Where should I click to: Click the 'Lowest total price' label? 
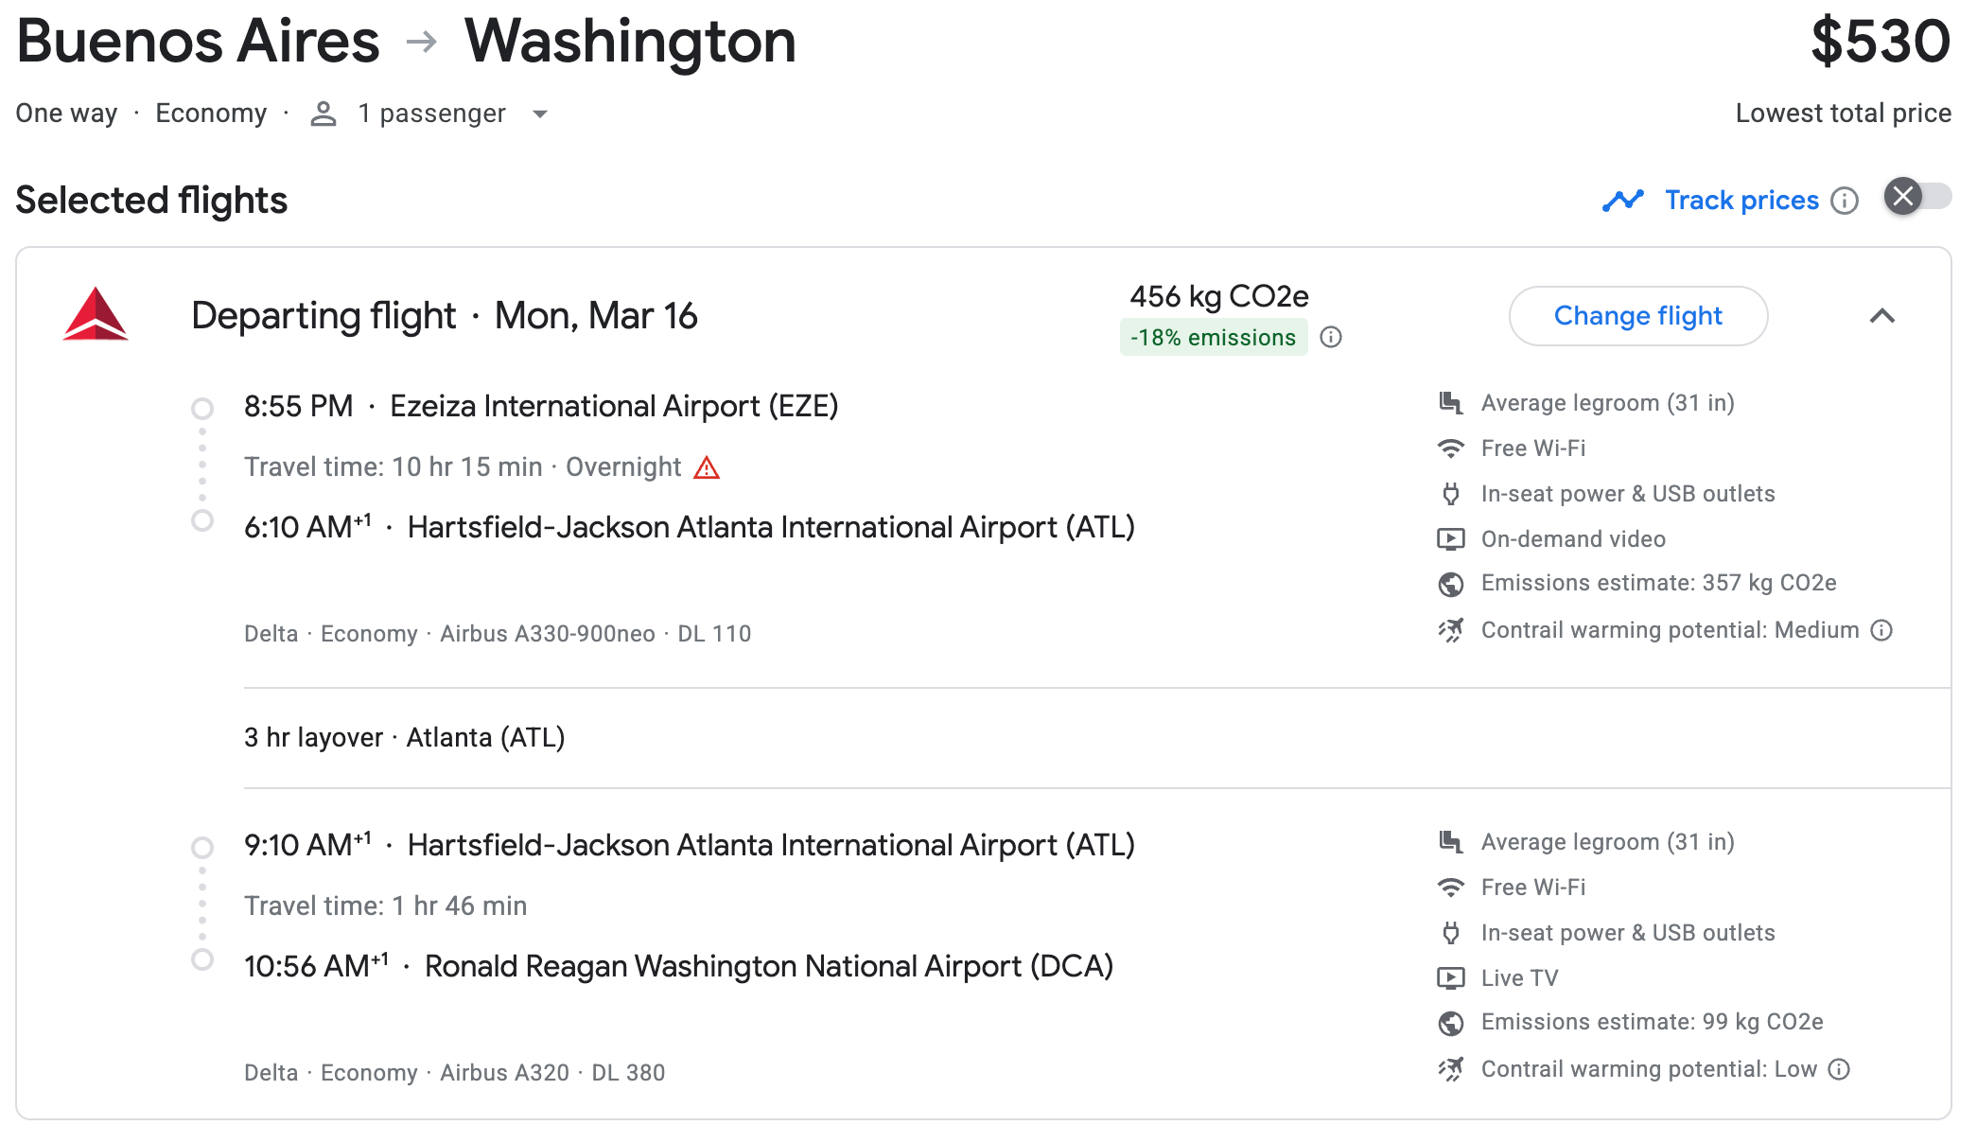click(x=1844, y=114)
